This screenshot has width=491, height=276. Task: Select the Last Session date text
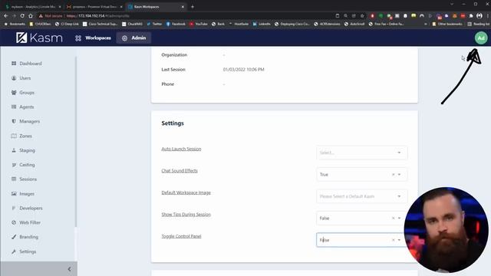244,70
